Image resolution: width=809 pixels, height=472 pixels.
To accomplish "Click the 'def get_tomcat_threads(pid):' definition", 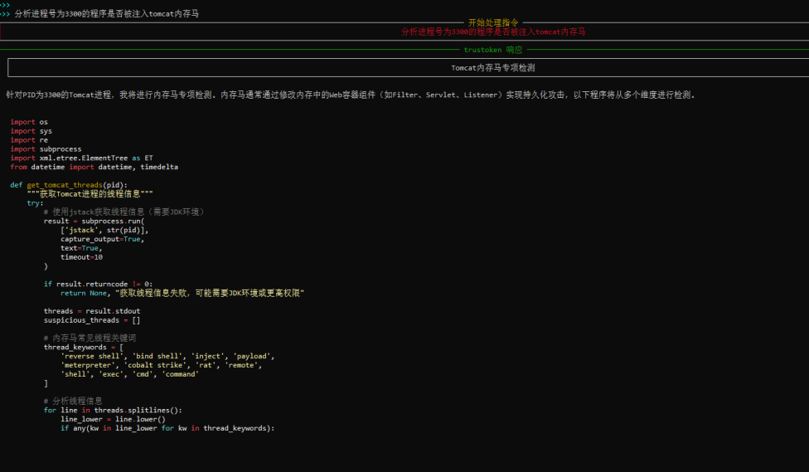I will 69,185.
